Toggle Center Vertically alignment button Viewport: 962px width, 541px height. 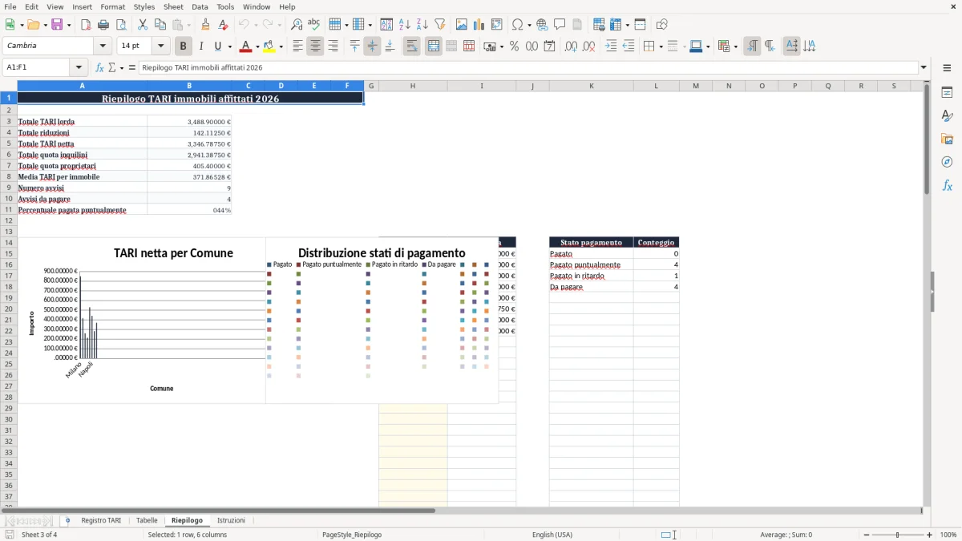point(372,46)
